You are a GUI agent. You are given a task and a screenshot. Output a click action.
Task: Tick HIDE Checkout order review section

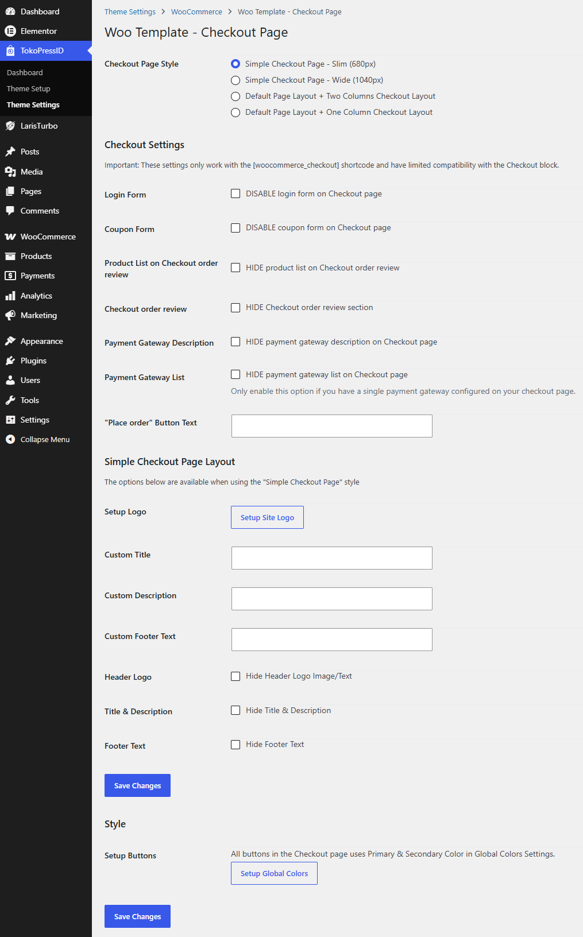pyautogui.click(x=235, y=308)
